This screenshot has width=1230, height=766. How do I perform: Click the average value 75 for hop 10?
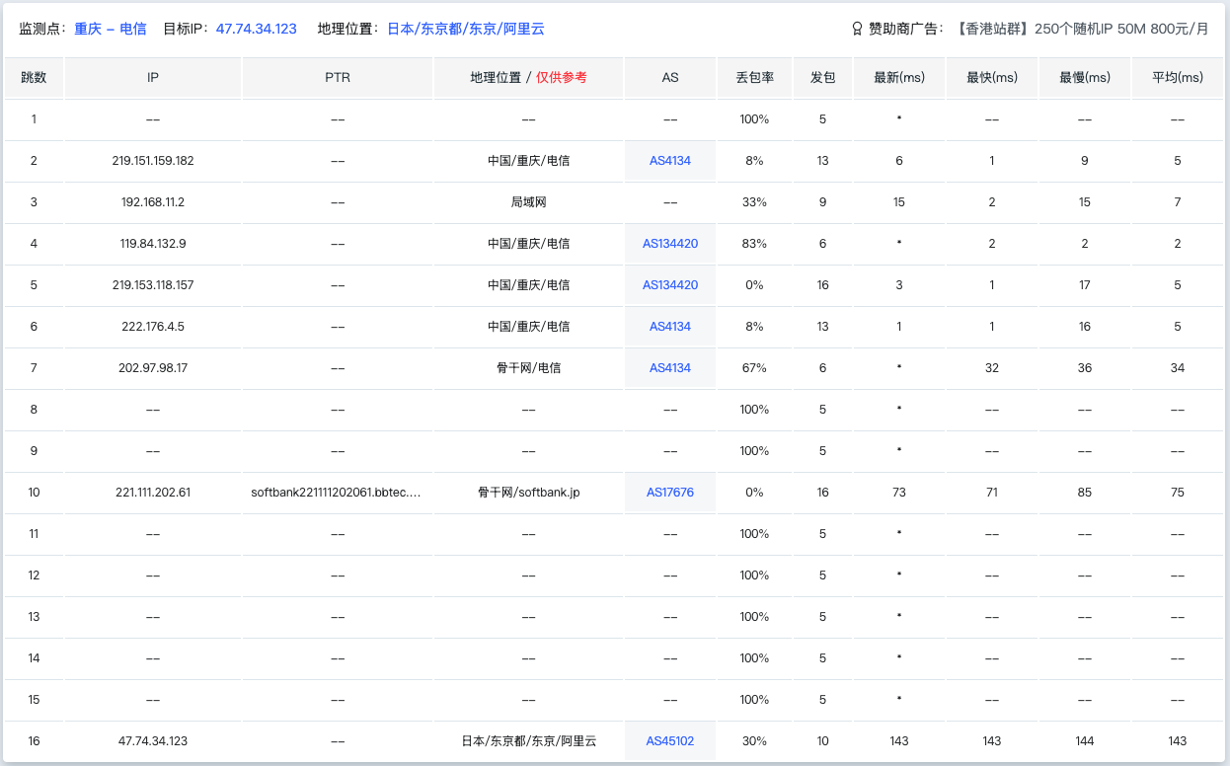pos(1178,493)
